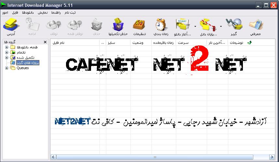This screenshot has width=279, height=162.
Task: Expand the تکمیل شده tree node
Action: pyautogui.click(x=7, y=57)
